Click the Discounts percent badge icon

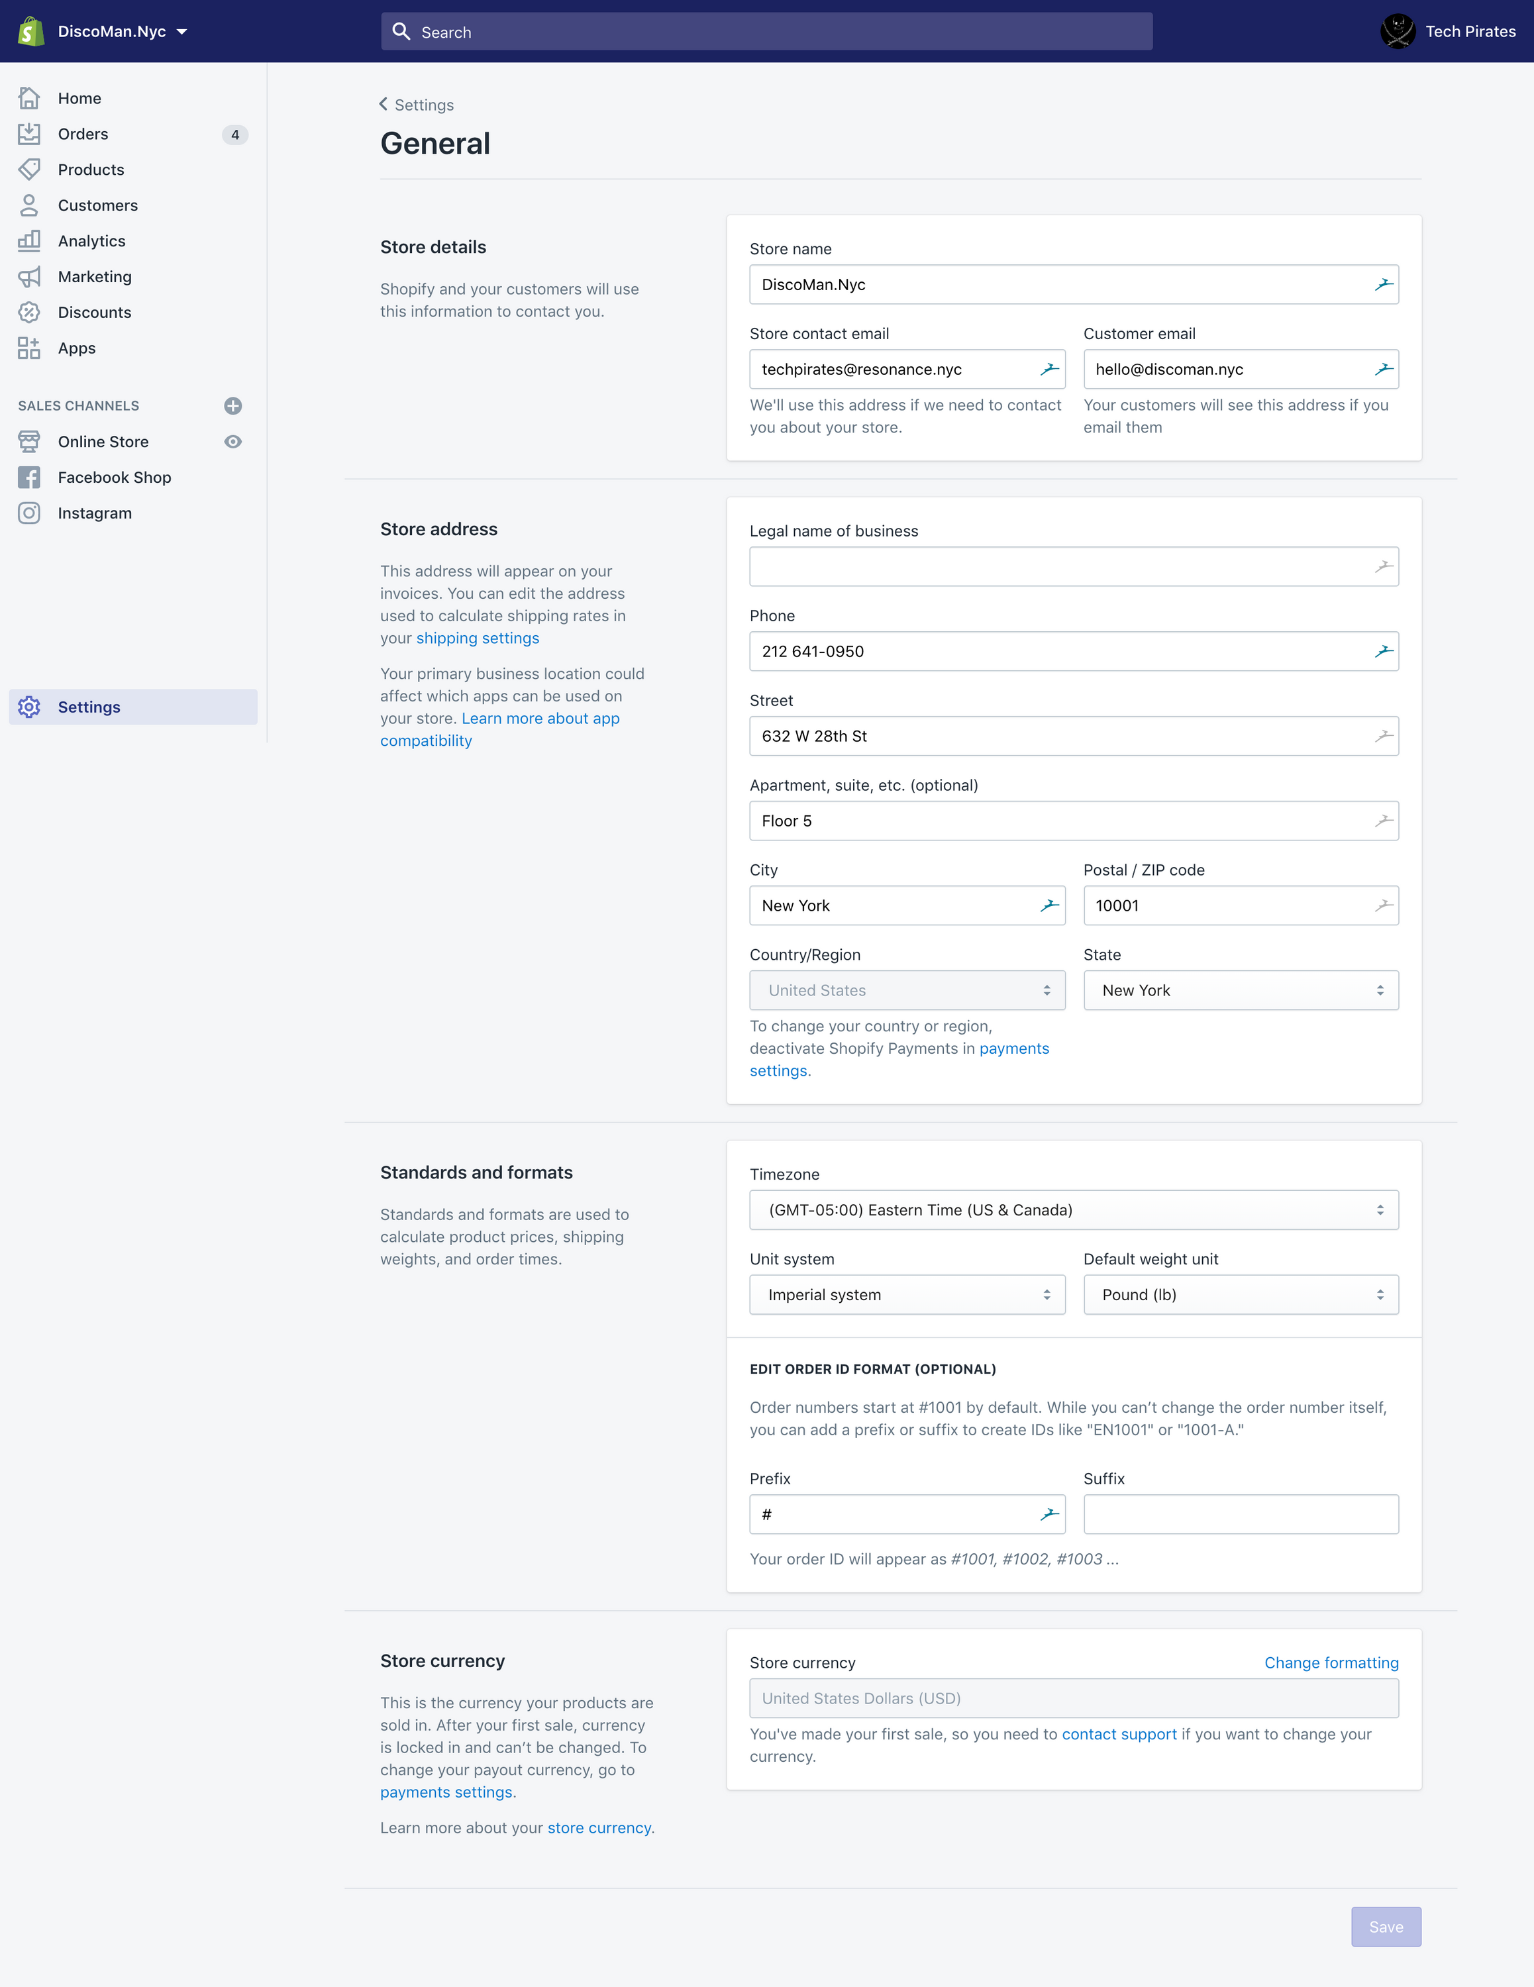(29, 312)
